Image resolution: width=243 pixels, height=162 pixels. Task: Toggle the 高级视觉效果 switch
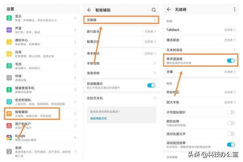[x=230, y=145]
